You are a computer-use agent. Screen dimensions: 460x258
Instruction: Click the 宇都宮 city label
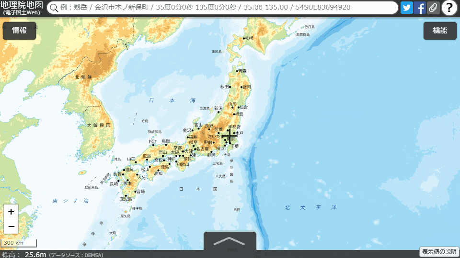click(234, 127)
